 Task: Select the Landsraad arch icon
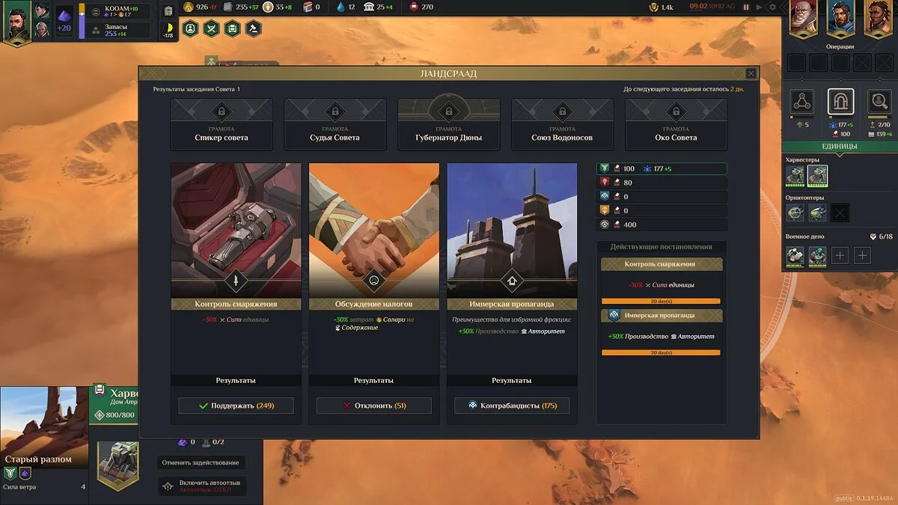[840, 101]
